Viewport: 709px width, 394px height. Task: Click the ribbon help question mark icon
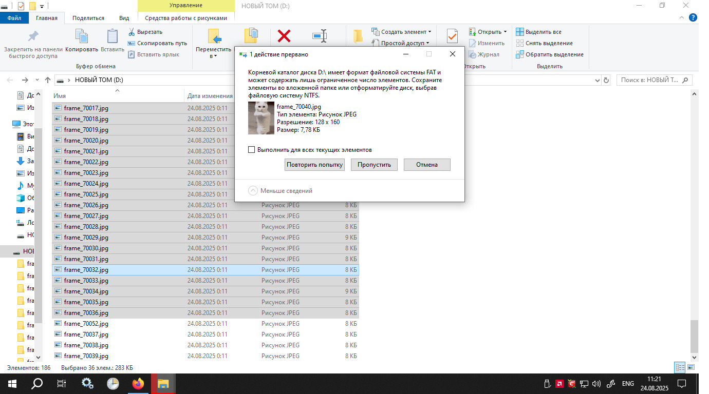(693, 18)
